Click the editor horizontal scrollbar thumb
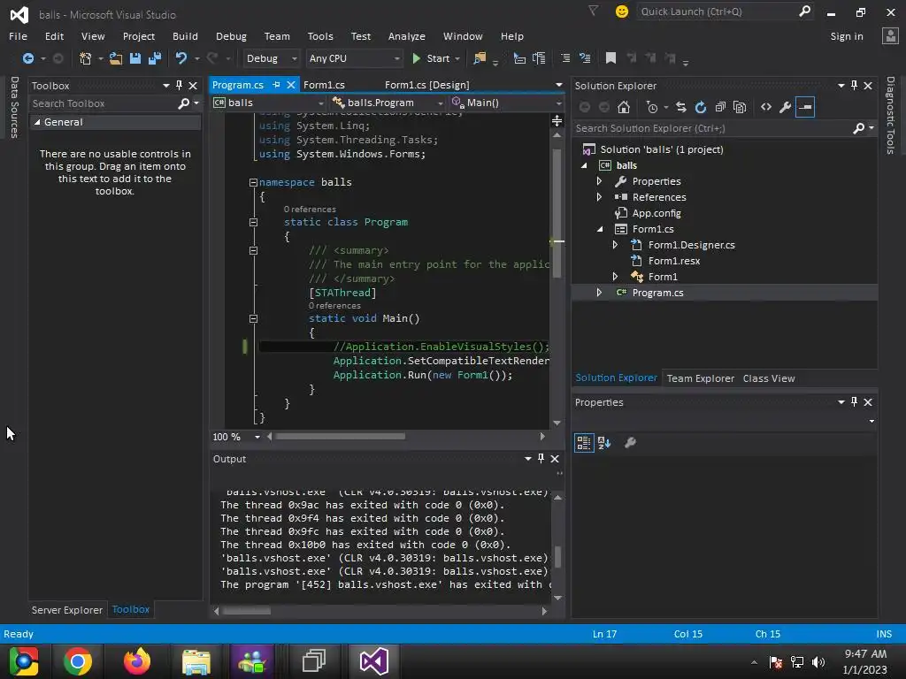This screenshot has width=906, height=679. [x=341, y=437]
